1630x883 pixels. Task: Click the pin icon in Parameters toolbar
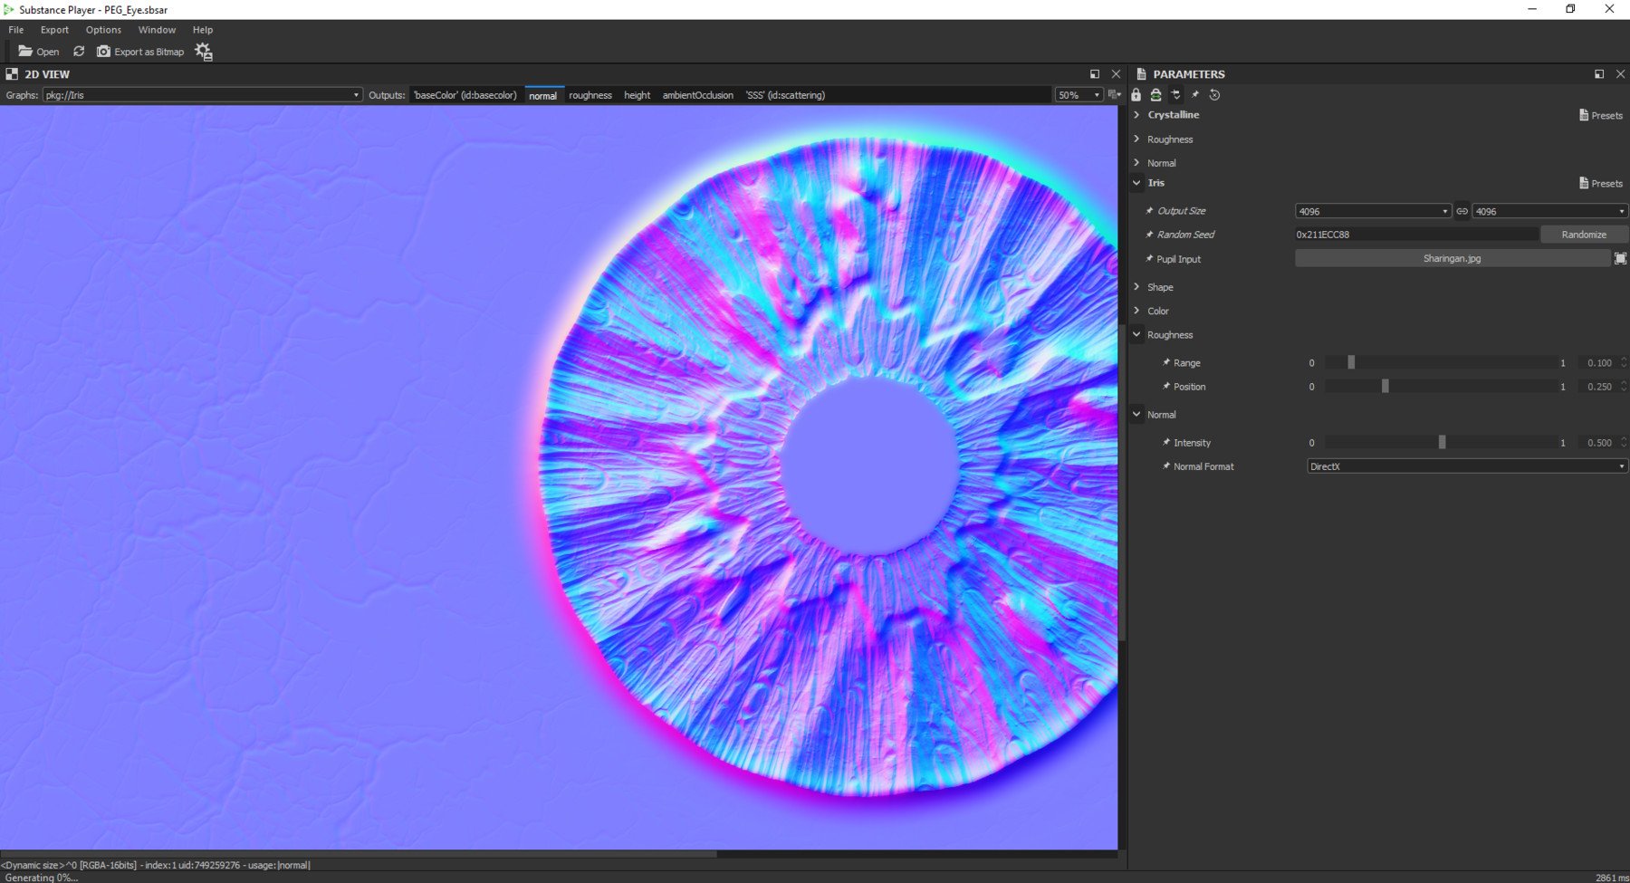1195,95
